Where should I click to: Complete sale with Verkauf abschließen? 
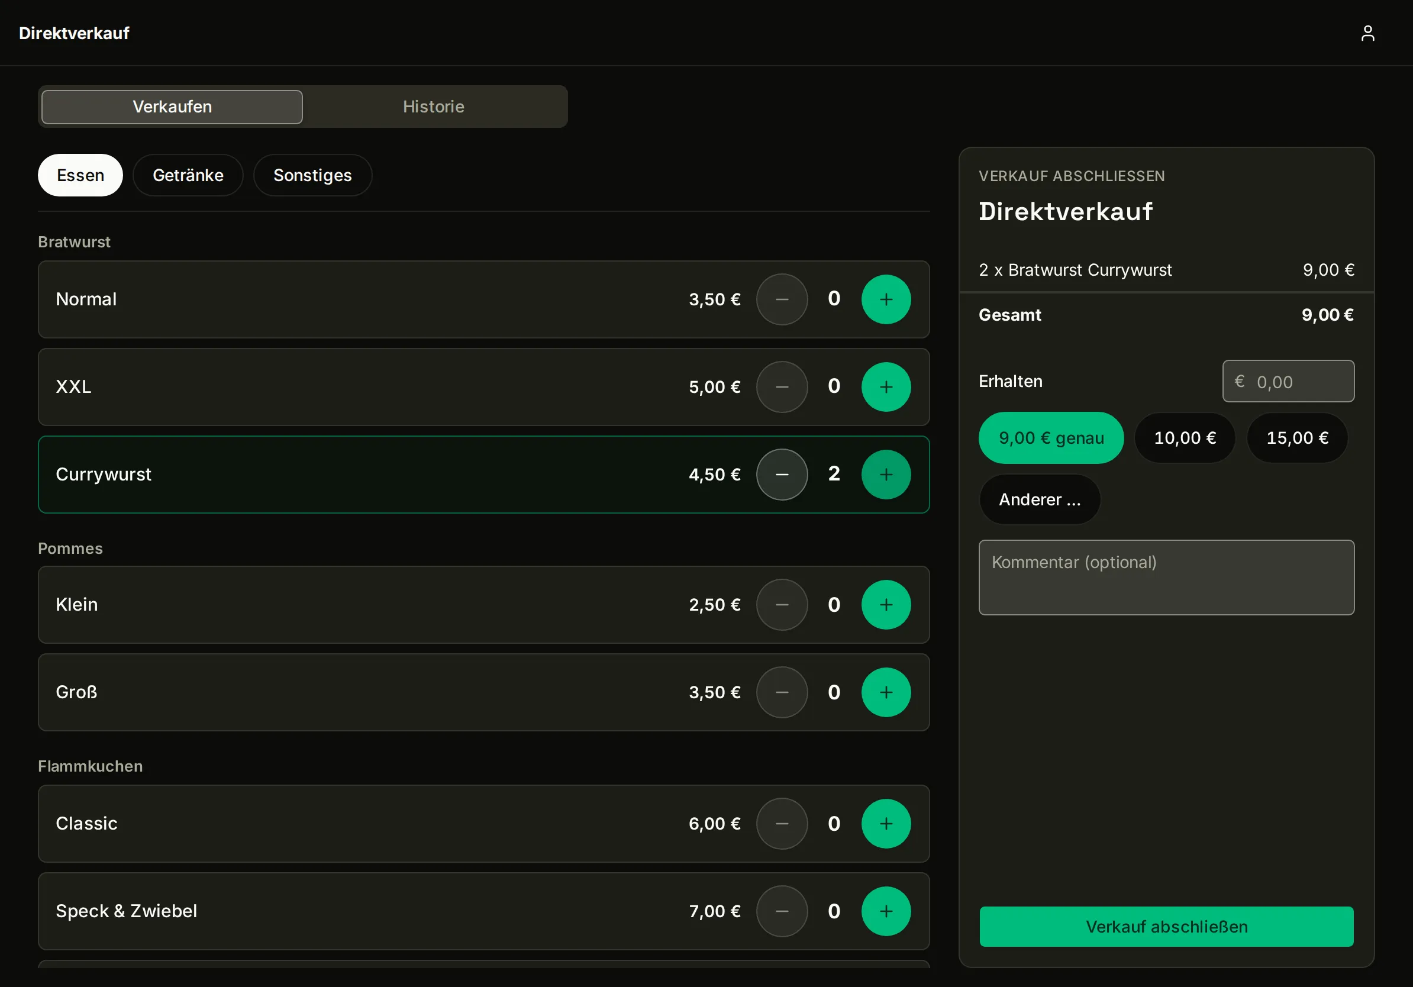coord(1166,927)
